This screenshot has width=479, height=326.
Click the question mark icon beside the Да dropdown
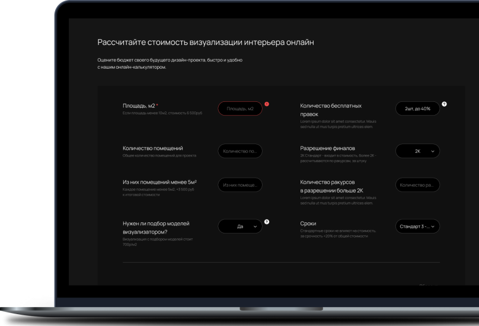[267, 222]
